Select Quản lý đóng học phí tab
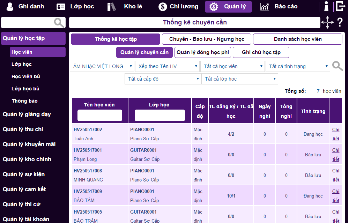The height and width of the screenshot is (223, 349). (x=203, y=52)
